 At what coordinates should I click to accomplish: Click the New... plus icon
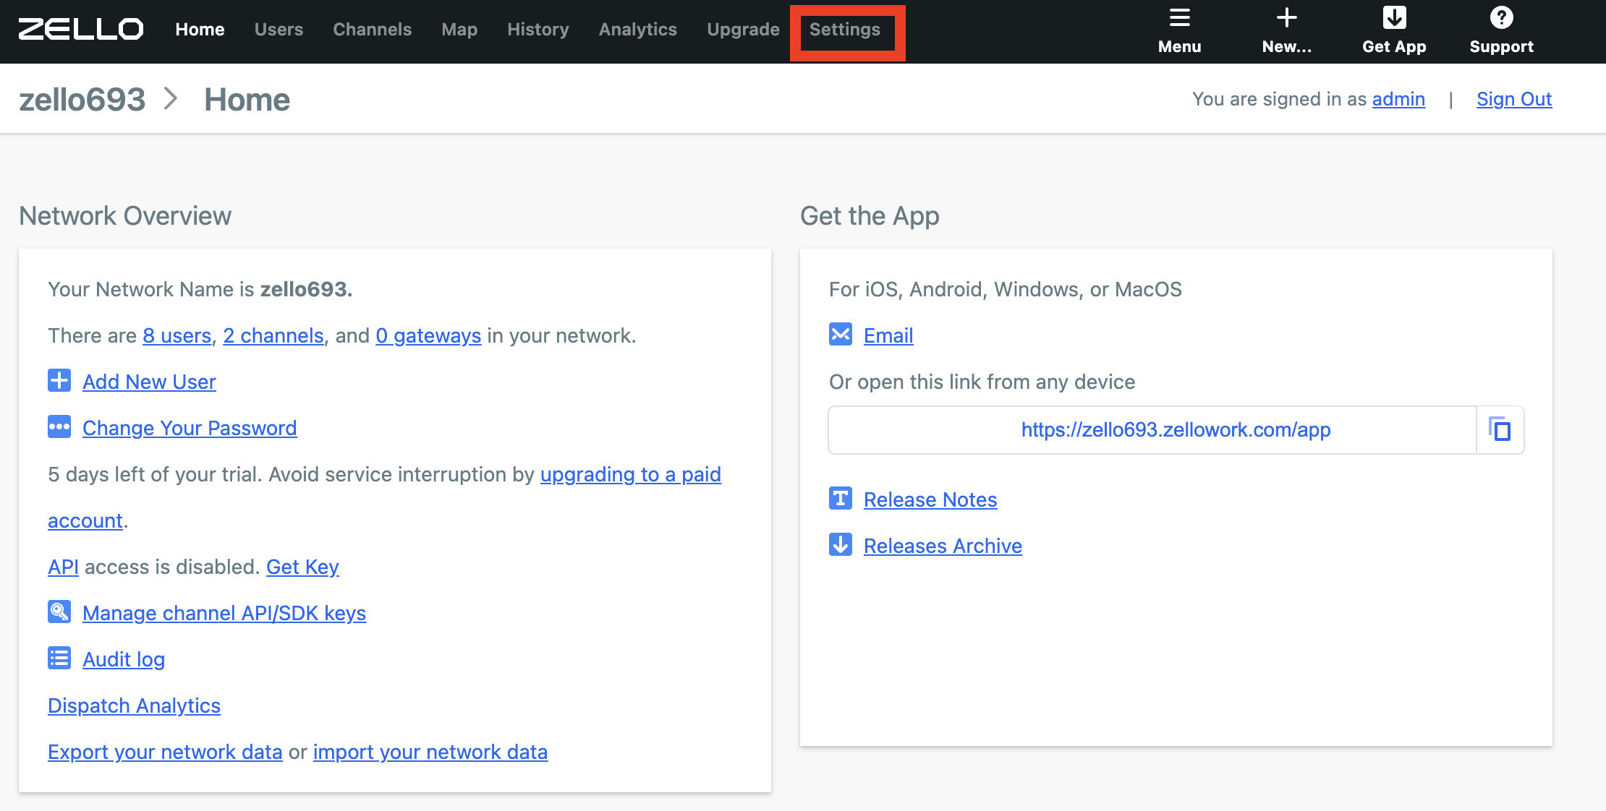tap(1286, 17)
